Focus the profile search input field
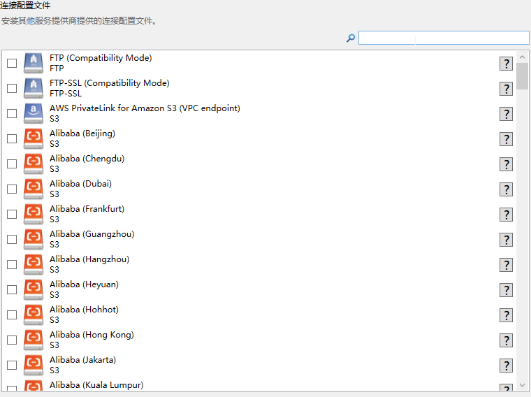 tap(444, 38)
